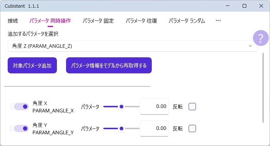The width and height of the screenshot is (270, 146).
Task: Click パラメータ情報をモデルから再取得する button
Action: (109, 66)
